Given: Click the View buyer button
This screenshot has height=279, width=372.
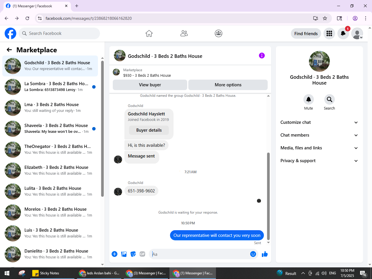Looking at the screenshot, I should [x=150, y=85].
